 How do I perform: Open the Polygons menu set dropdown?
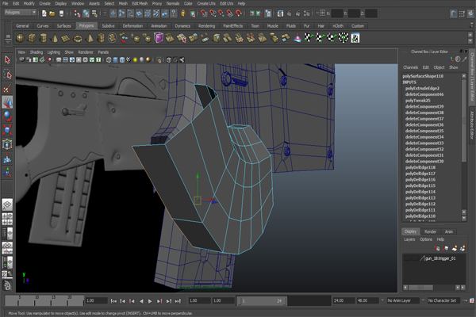point(21,13)
